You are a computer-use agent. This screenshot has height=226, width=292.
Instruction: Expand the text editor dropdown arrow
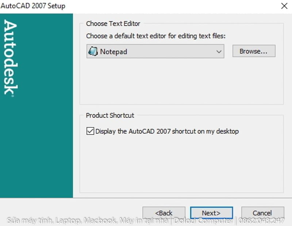pyautogui.click(x=219, y=51)
